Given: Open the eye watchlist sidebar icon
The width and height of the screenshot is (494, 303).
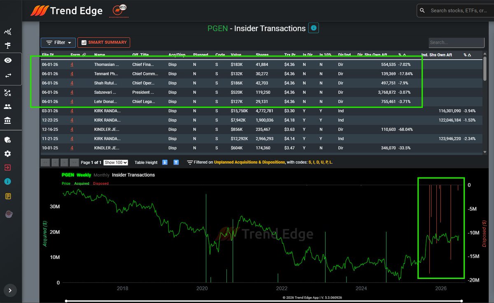Looking at the screenshot, I should 7,61.
